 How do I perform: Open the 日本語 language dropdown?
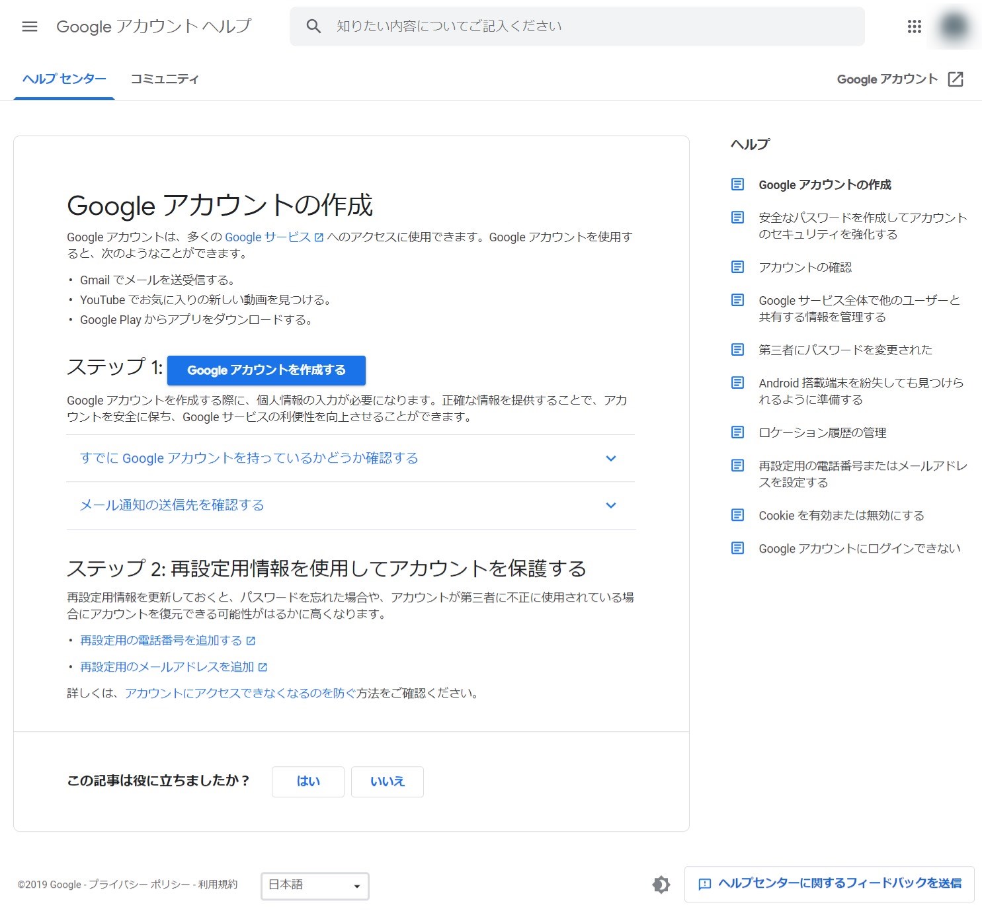tap(315, 886)
